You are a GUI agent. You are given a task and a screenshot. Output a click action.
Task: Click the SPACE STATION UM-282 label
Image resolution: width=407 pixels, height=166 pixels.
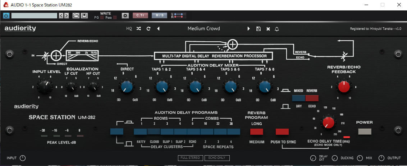point(62,117)
